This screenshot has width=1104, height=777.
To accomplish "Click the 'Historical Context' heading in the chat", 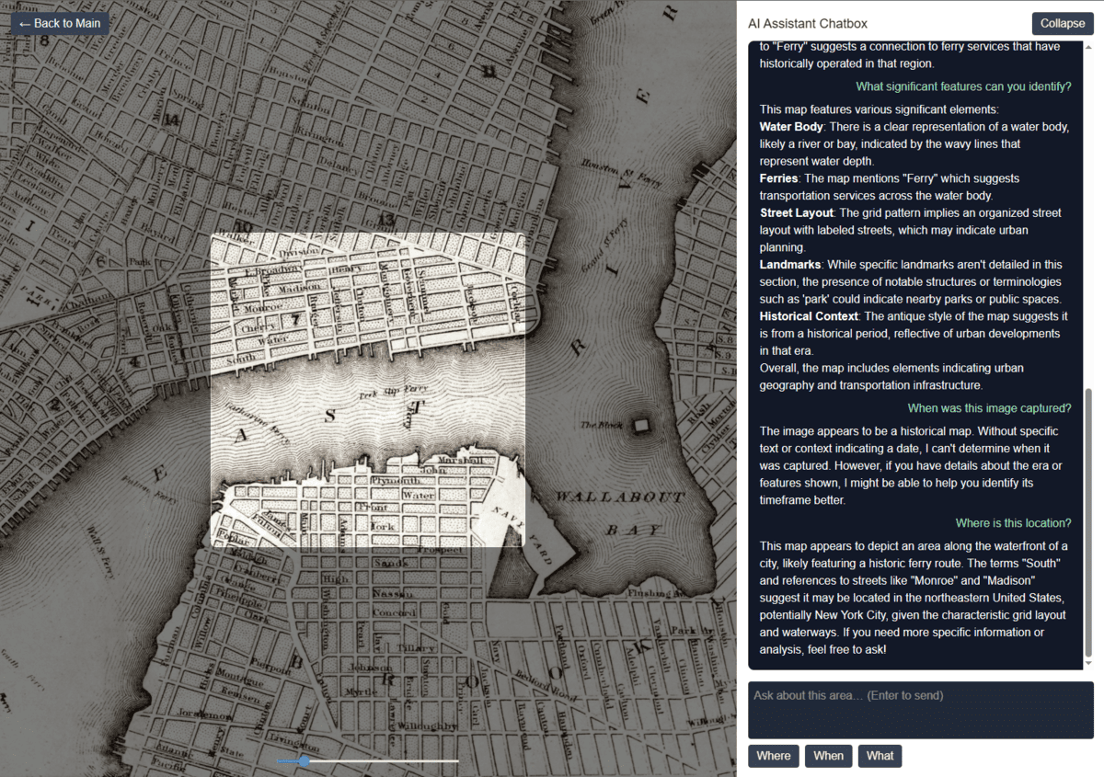I will [x=808, y=315].
